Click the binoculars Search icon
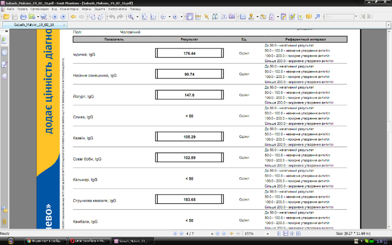Screen dimensions: 392x245 [215, 17]
